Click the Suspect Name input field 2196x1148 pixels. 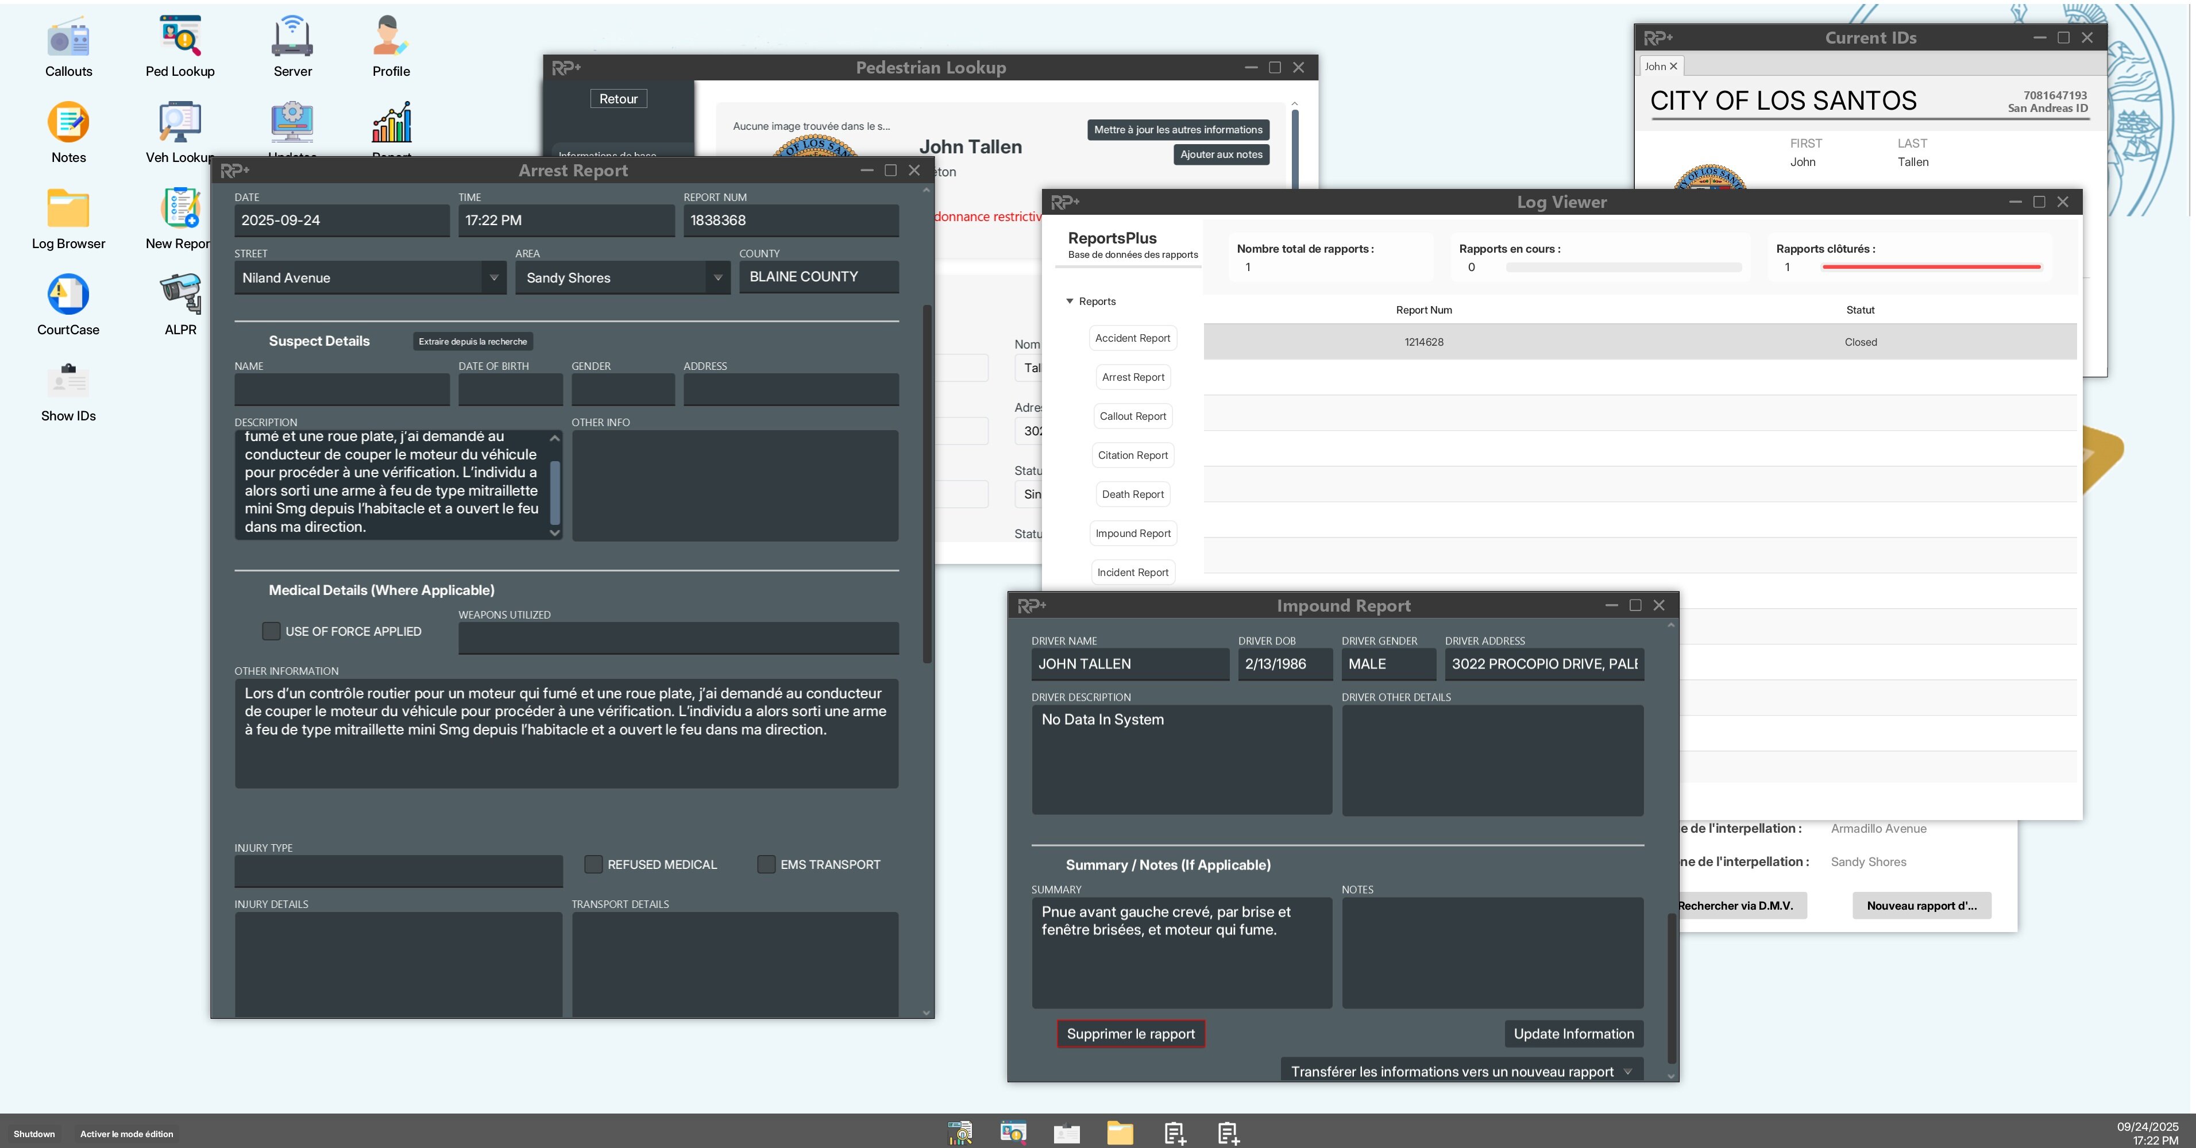342,389
